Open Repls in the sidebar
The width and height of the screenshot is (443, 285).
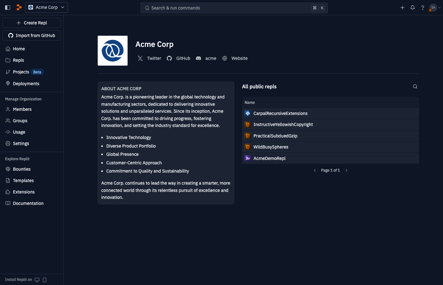tap(32, 60)
